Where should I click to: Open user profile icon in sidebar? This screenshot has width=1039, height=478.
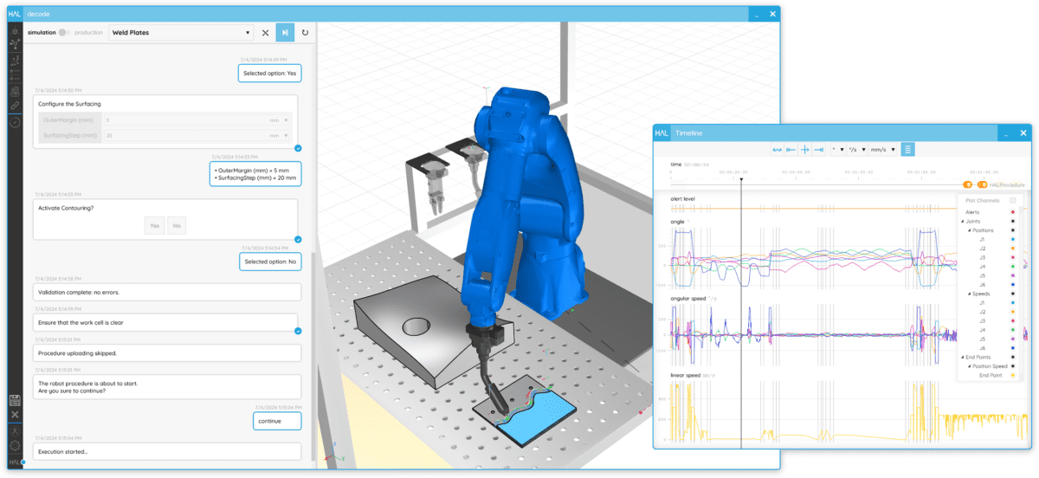tap(15, 430)
